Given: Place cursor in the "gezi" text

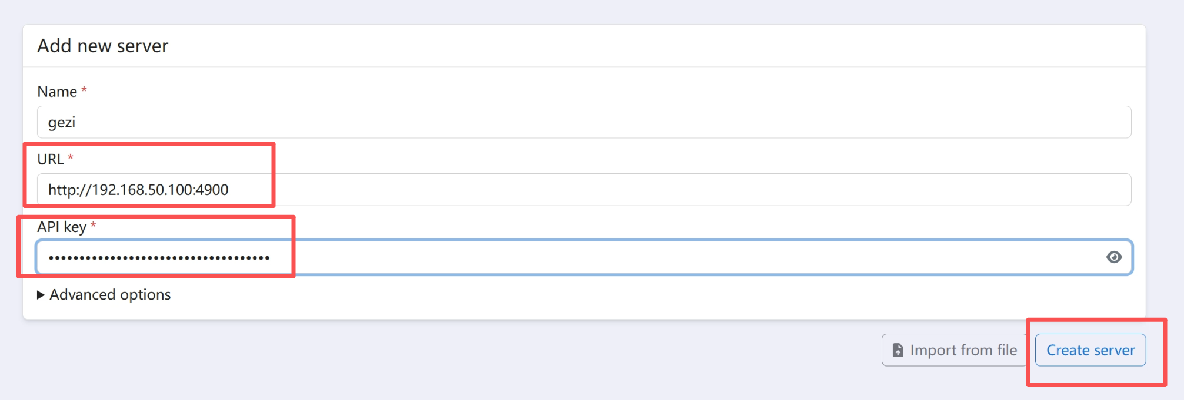Looking at the screenshot, I should click(62, 123).
